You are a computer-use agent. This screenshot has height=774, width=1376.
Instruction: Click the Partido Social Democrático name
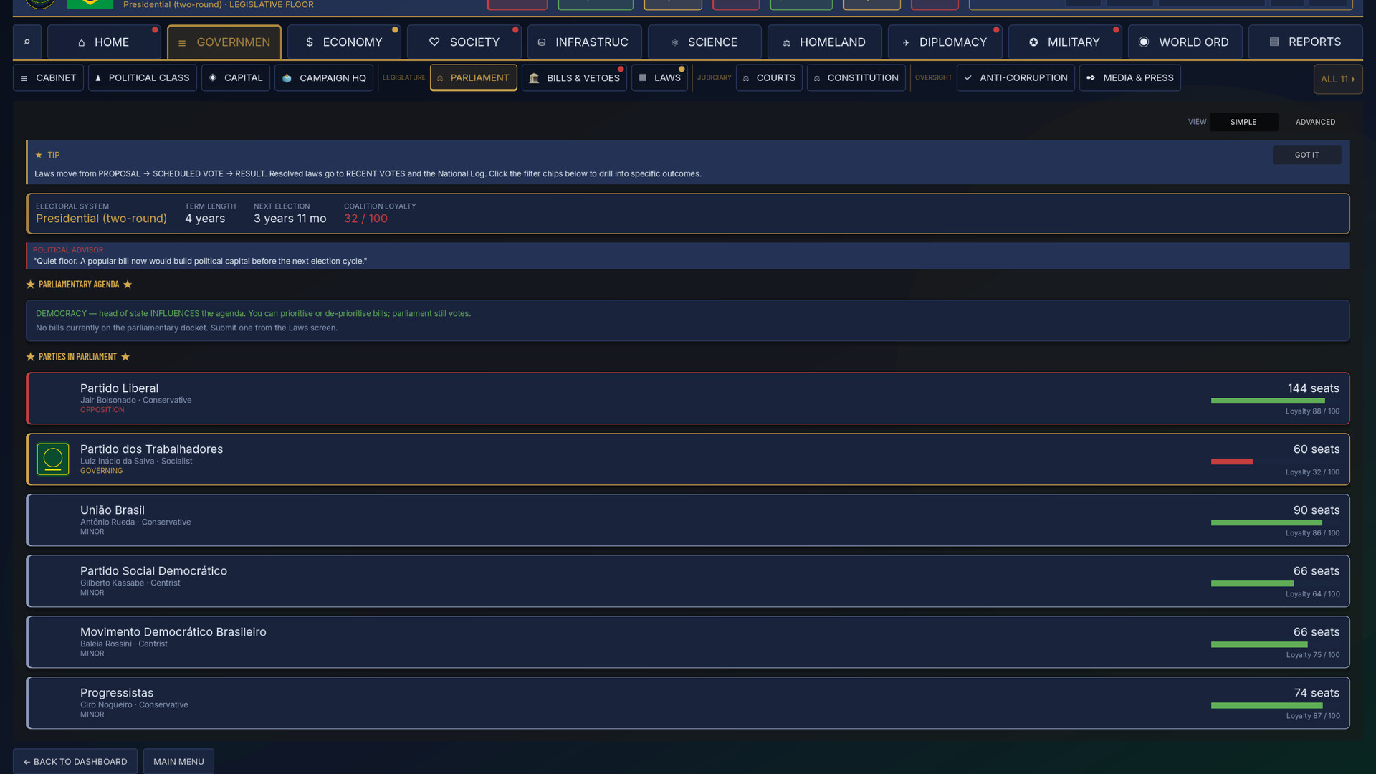click(x=153, y=571)
